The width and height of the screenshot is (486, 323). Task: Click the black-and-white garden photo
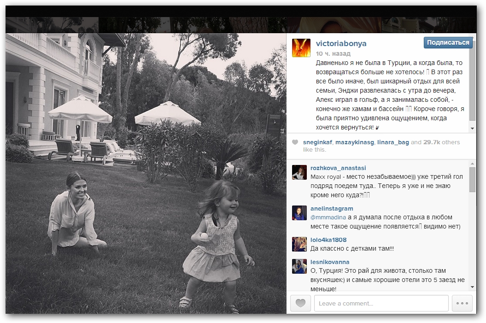click(146, 173)
